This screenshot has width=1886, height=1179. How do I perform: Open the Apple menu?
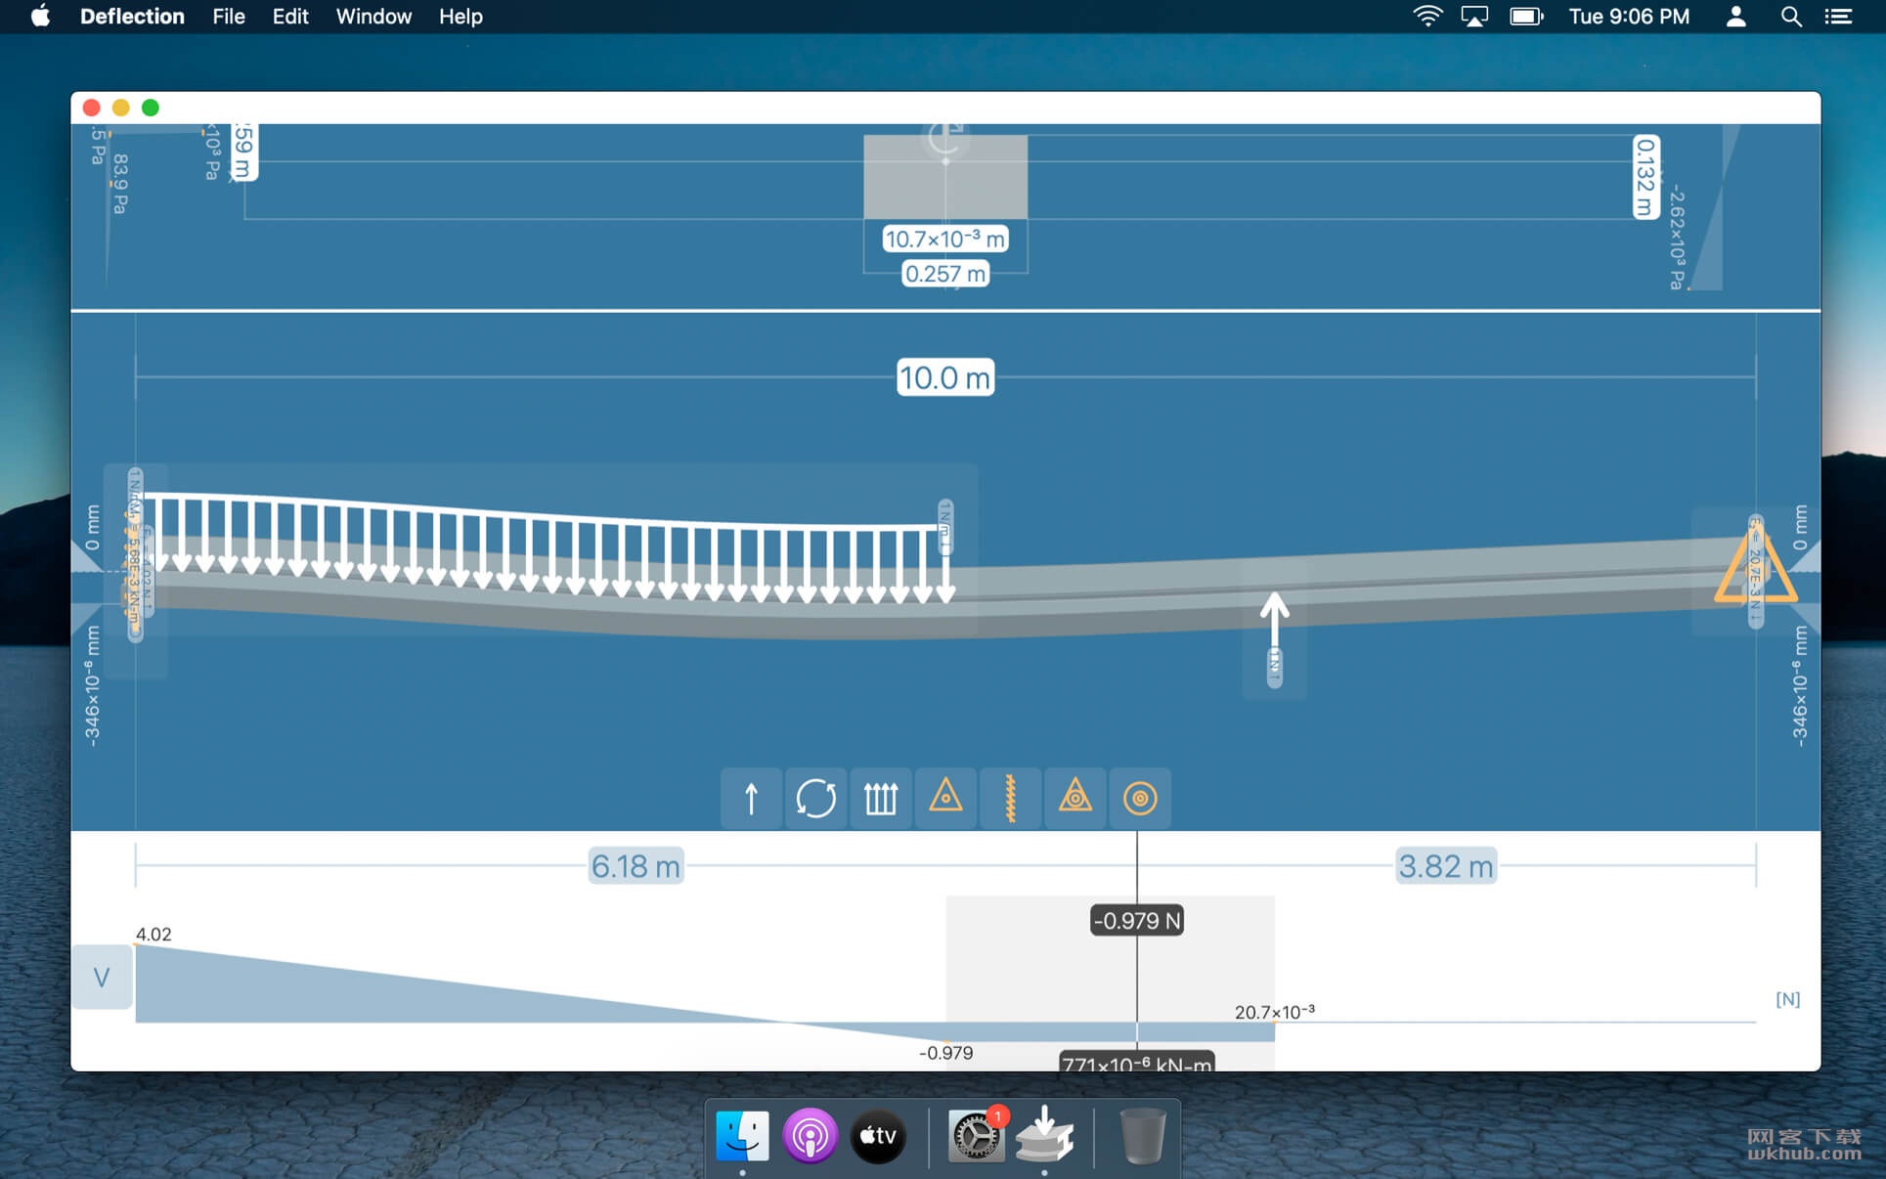click(40, 17)
